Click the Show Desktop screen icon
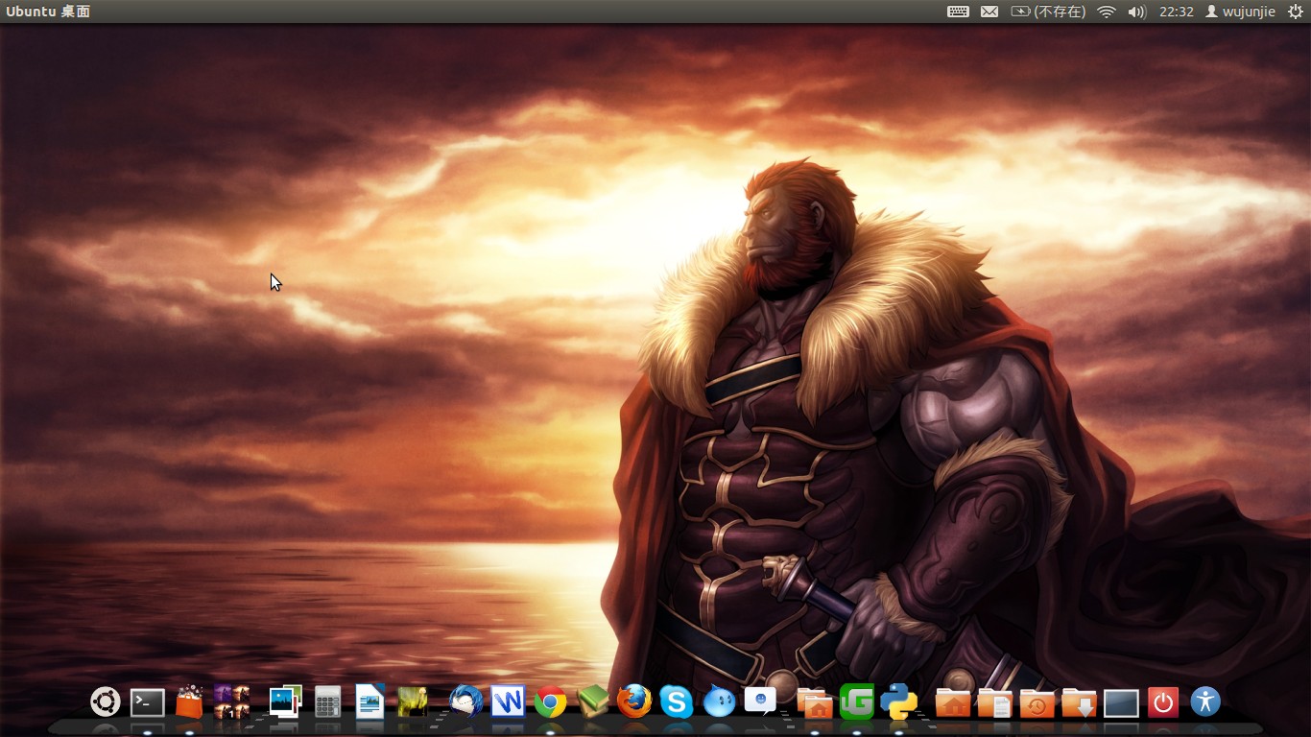Viewport: 1311px width, 737px height. pos(1121,704)
